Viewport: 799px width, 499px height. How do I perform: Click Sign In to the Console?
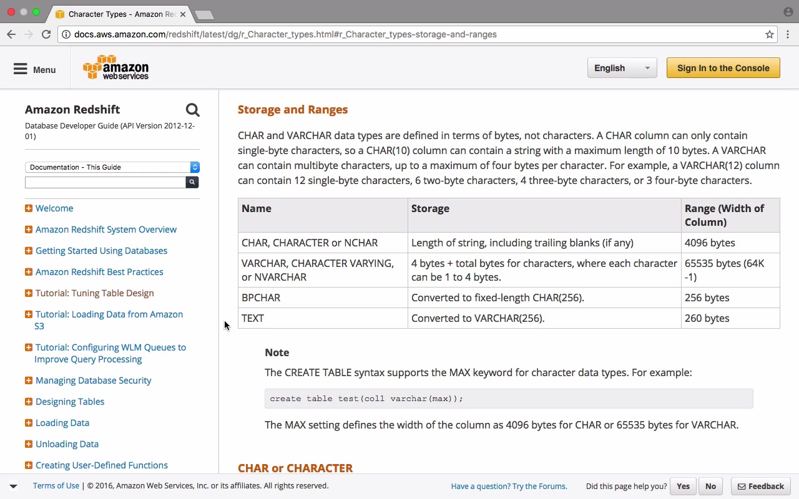pos(723,68)
